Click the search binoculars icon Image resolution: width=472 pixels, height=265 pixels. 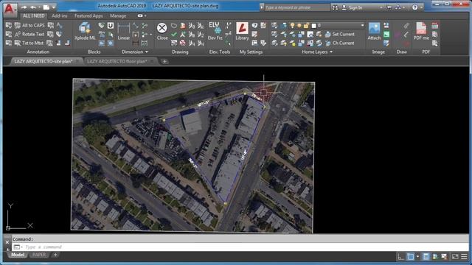pyautogui.click(x=335, y=7)
